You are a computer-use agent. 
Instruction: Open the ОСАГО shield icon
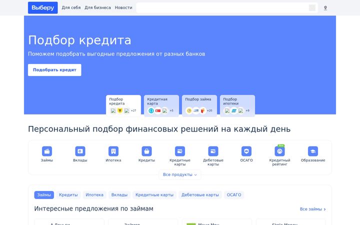246,151
